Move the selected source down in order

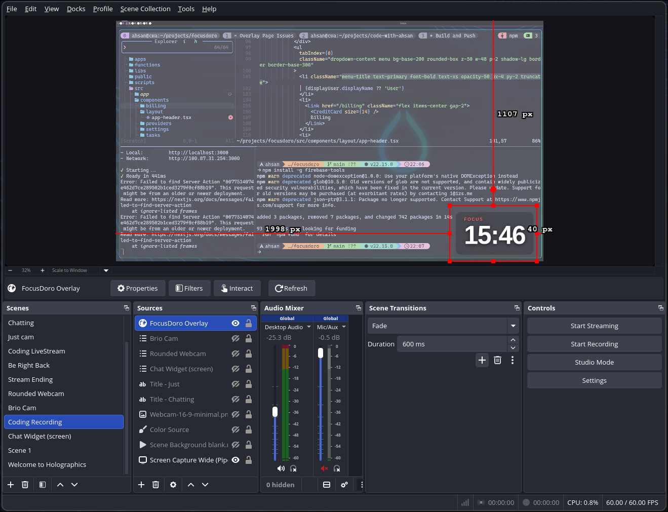point(205,485)
